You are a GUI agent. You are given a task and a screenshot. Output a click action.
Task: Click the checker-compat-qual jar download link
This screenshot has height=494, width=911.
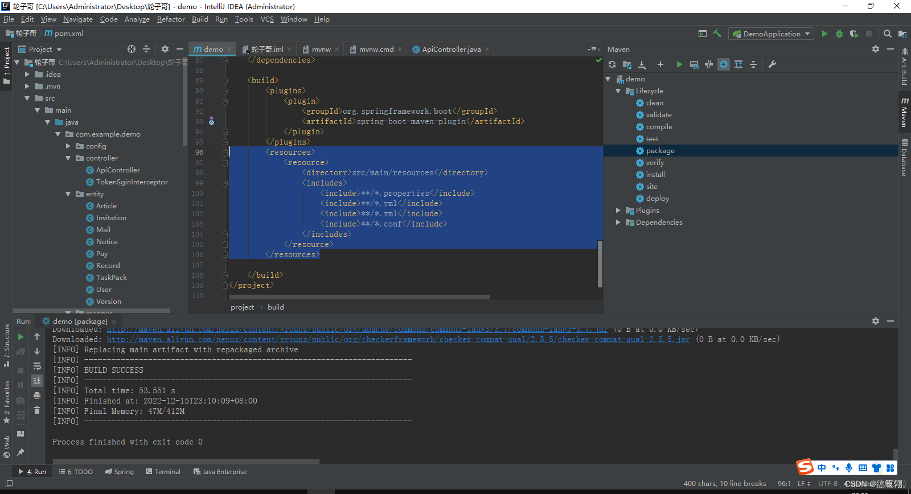[x=398, y=339]
